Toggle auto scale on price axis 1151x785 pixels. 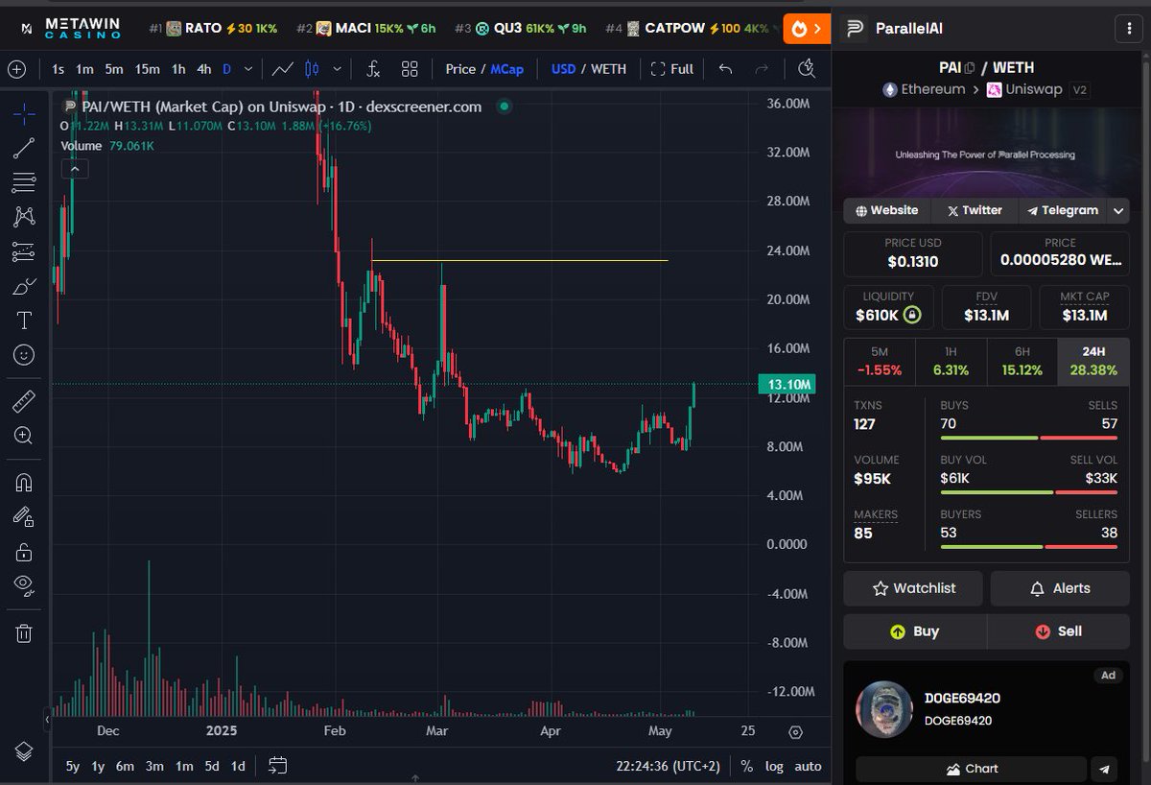pos(808,766)
